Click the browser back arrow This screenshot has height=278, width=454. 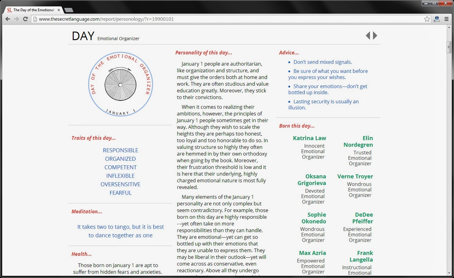click(x=8, y=19)
